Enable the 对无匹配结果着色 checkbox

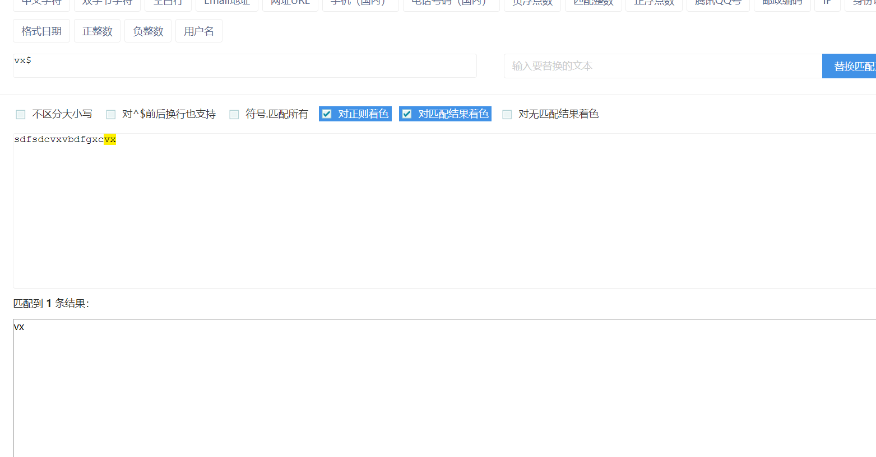pos(507,114)
